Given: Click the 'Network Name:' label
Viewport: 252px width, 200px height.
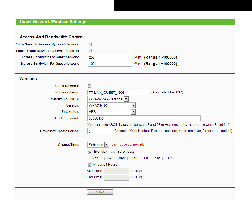Looking at the screenshot, I should (x=67, y=93).
